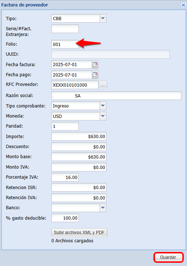Image resolution: width=187 pixels, height=266 pixels.
Task: Click the 'Factura de proveedor' title
Action: [x=24, y=5]
